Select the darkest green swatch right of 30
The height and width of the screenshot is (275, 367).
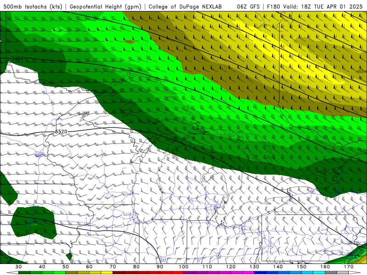pyautogui.click(x=24, y=272)
